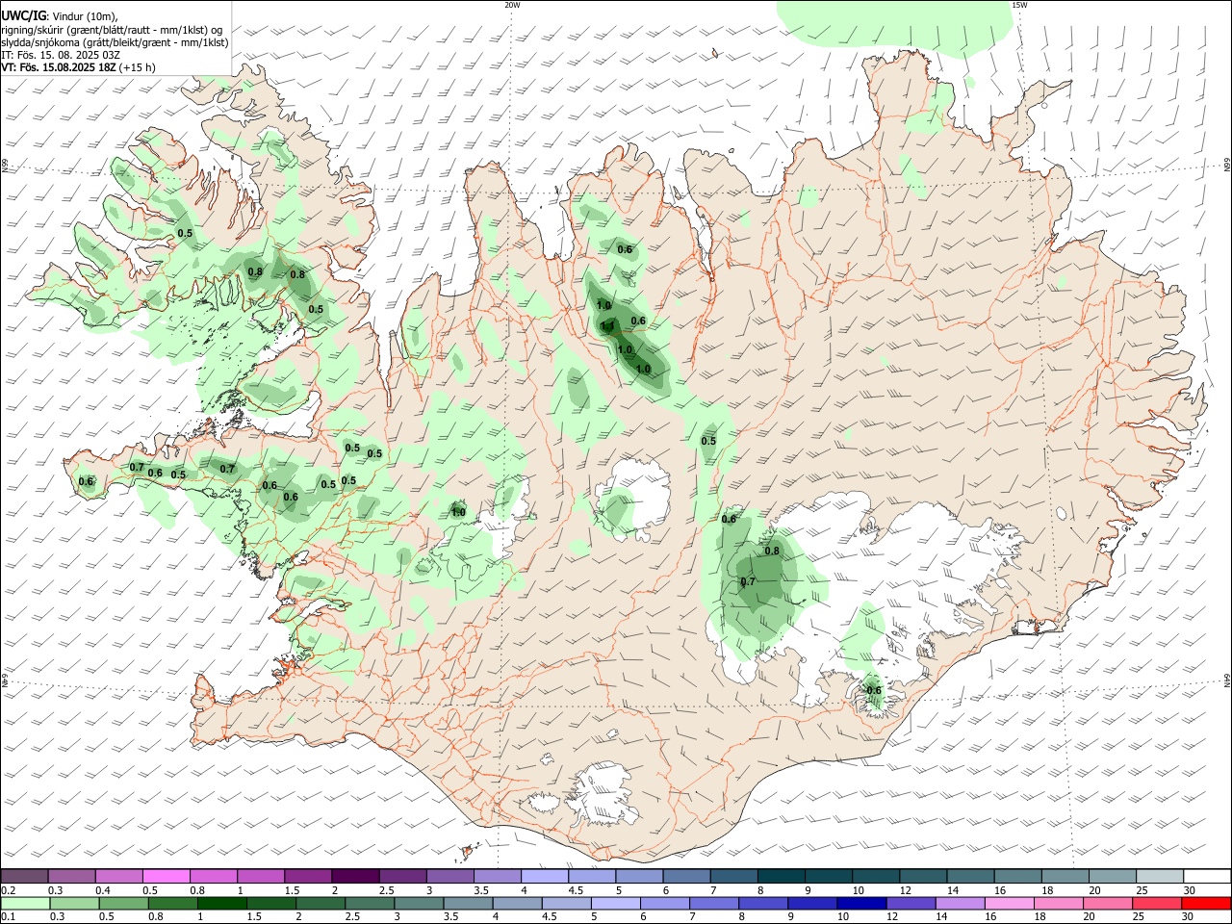
Task: Click the '15W' longitude label
Action: (1019, 5)
